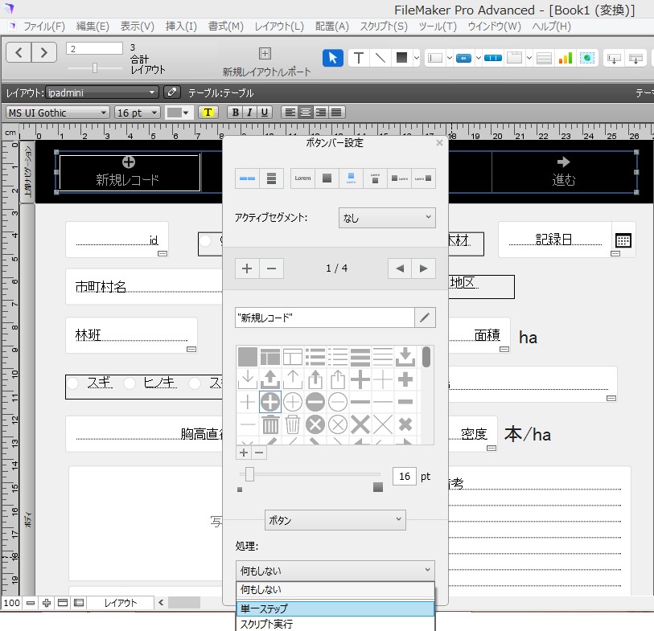This screenshot has width=654, height=631.
Task: Open calculation editor pencil for label
Action: [425, 318]
